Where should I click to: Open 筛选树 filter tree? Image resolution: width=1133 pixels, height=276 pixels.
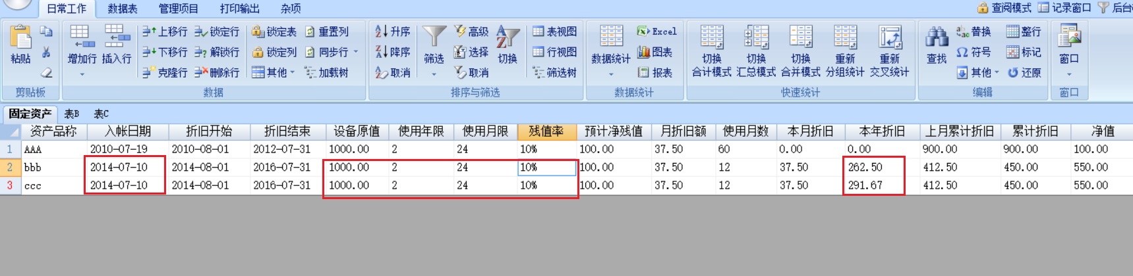tap(554, 72)
